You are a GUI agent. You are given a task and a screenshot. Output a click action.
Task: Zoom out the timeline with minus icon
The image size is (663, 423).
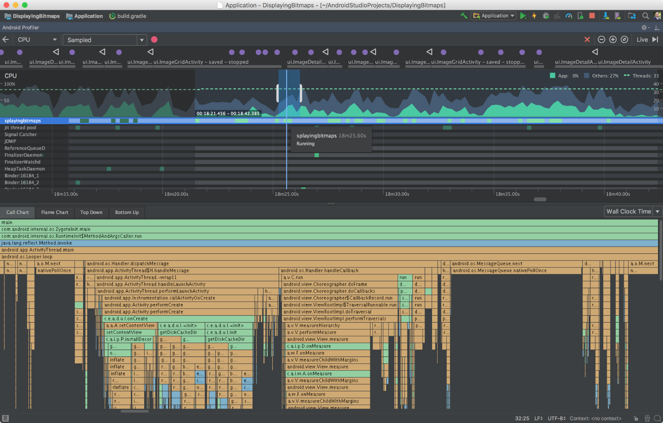coord(601,40)
